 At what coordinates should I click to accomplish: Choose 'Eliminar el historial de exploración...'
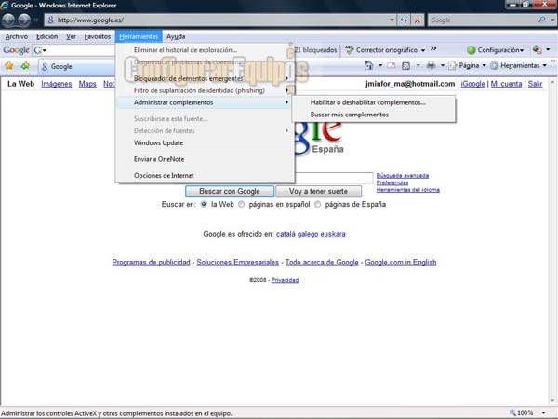point(205,50)
